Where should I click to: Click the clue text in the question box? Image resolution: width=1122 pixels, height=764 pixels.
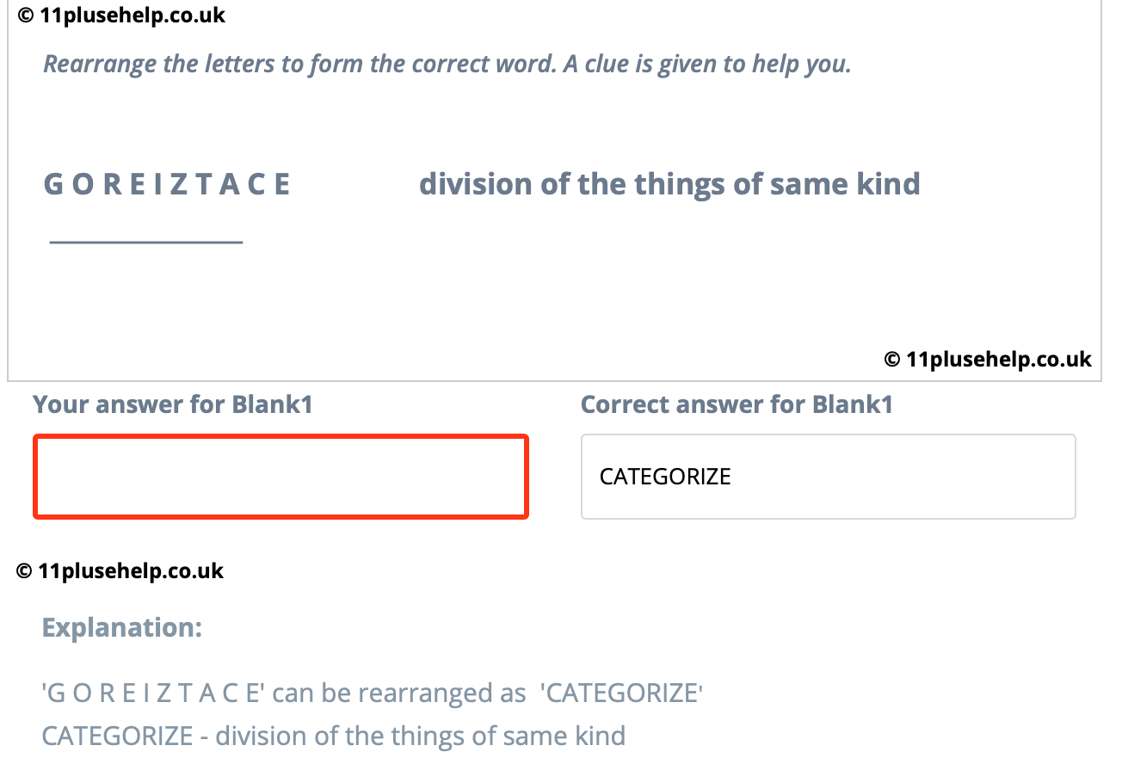click(x=669, y=184)
